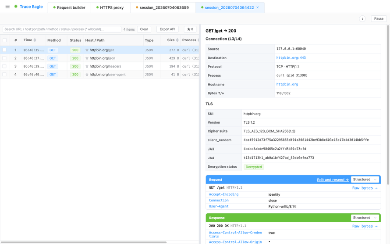
Task: Click the source address 127.0.0.1:60040
Action: [x=291, y=49]
